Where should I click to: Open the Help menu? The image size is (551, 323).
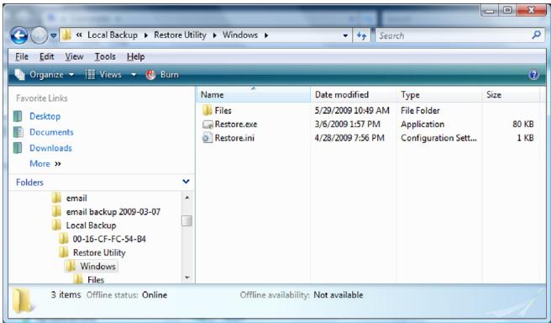coord(135,56)
